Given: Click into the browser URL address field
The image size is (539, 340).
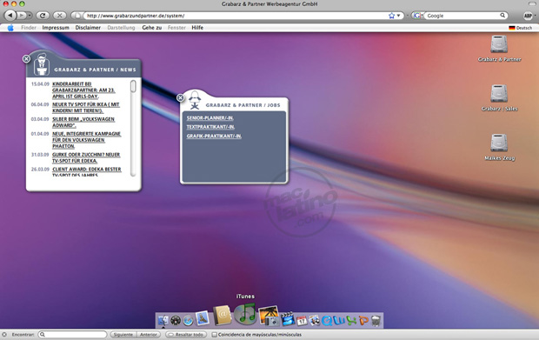Looking at the screenshot, I should [x=236, y=16].
